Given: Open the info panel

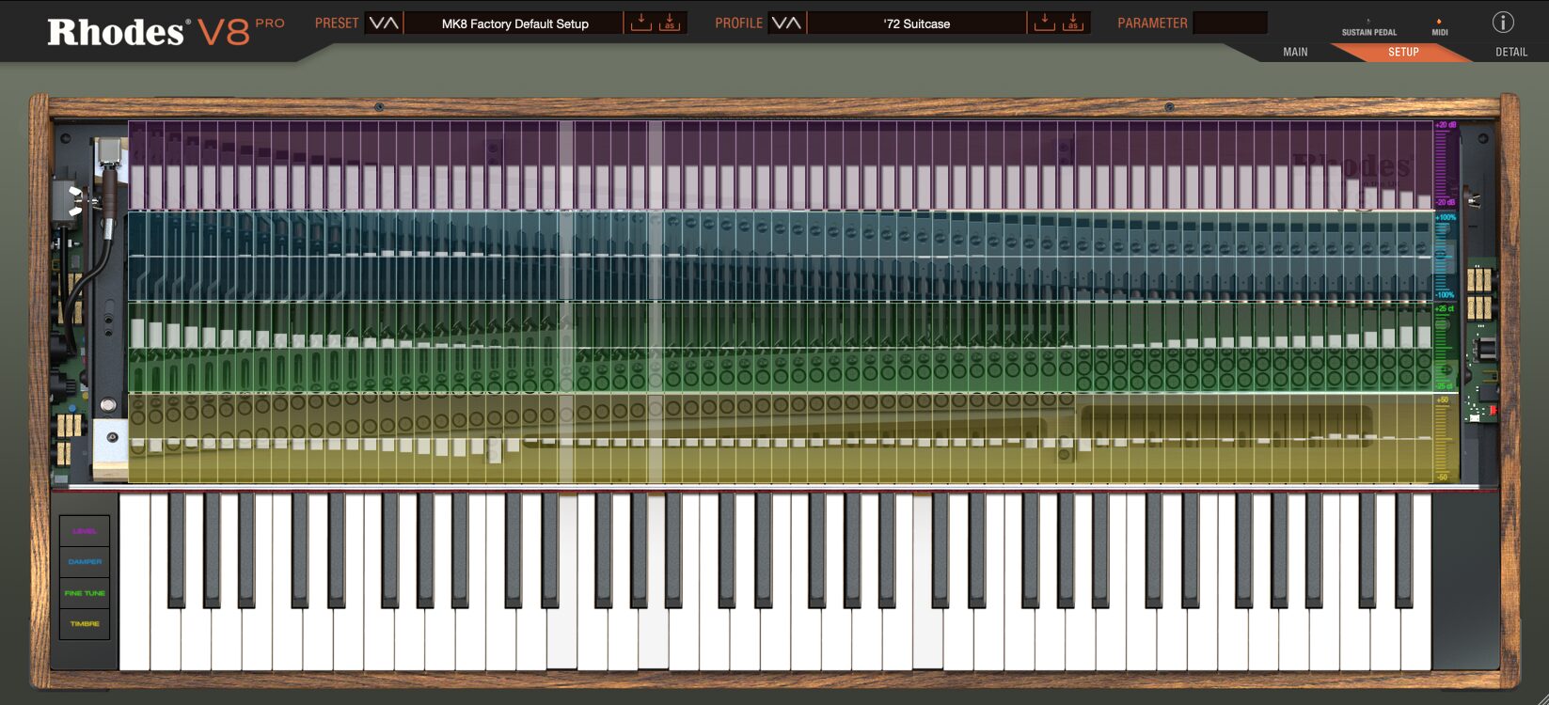Looking at the screenshot, I should 1503,22.
